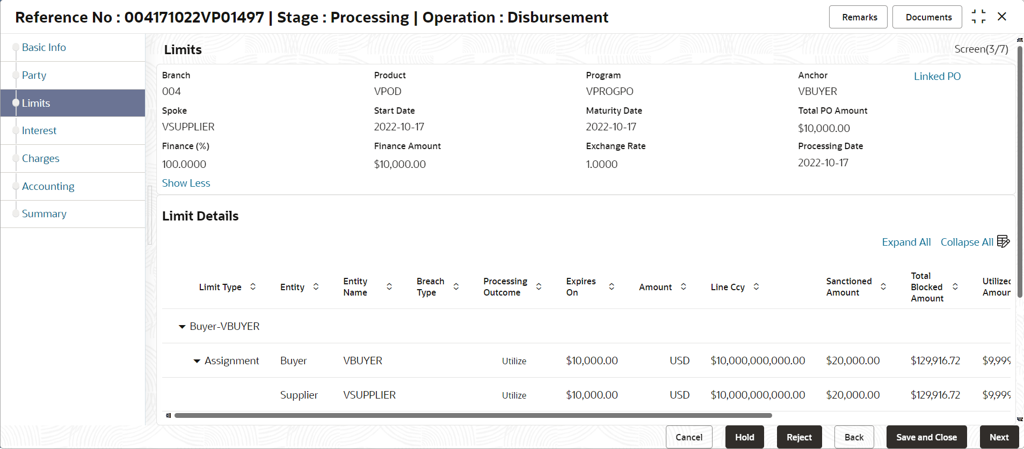Sort by Limit Type column arrows

(x=253, y=286)
